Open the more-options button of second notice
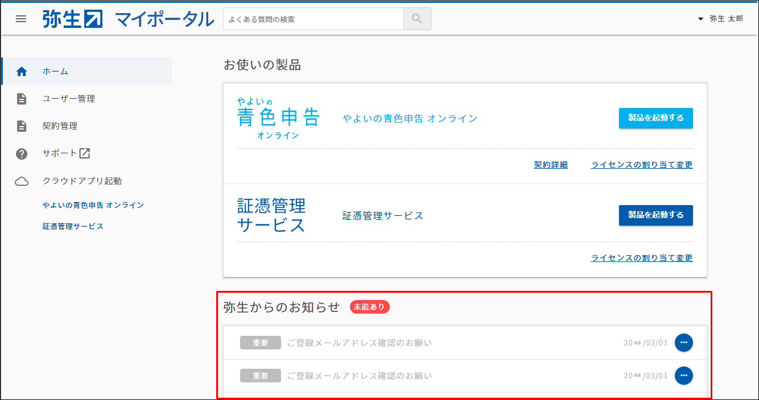759x400 pixels. pos(683,376)
